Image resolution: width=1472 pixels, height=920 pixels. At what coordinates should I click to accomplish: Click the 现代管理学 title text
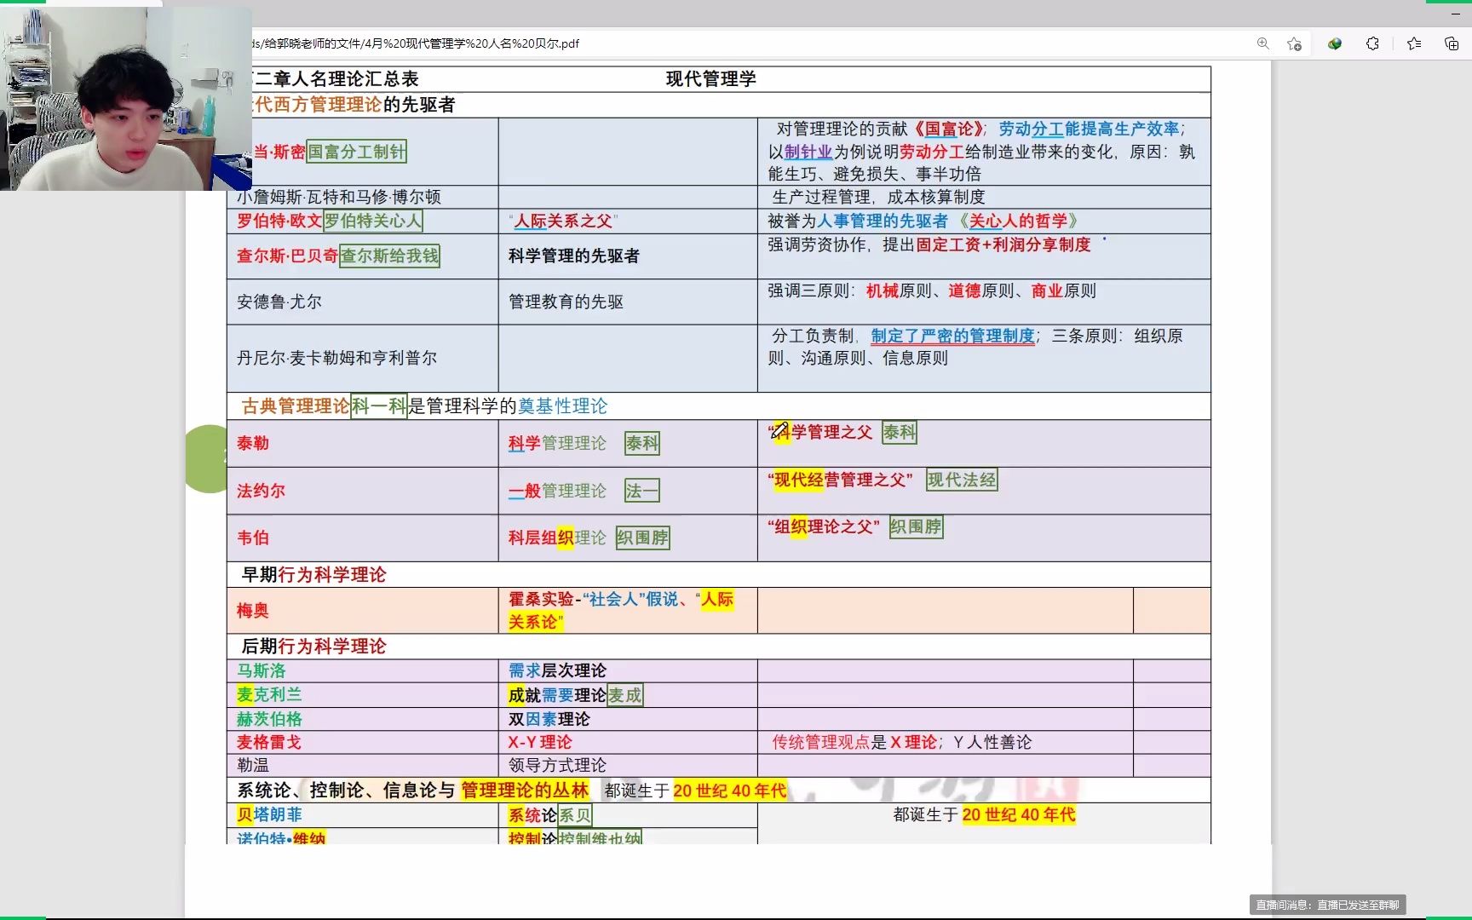[710, 79]
